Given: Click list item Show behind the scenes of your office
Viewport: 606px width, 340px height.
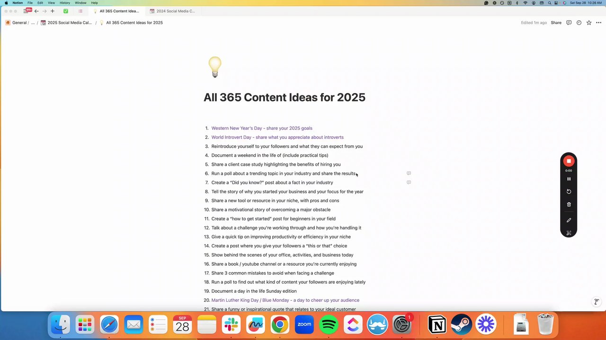Looking at the screenshot, I should 282,255.
